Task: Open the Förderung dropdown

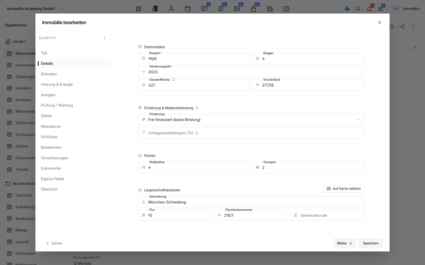Action: 251,120
